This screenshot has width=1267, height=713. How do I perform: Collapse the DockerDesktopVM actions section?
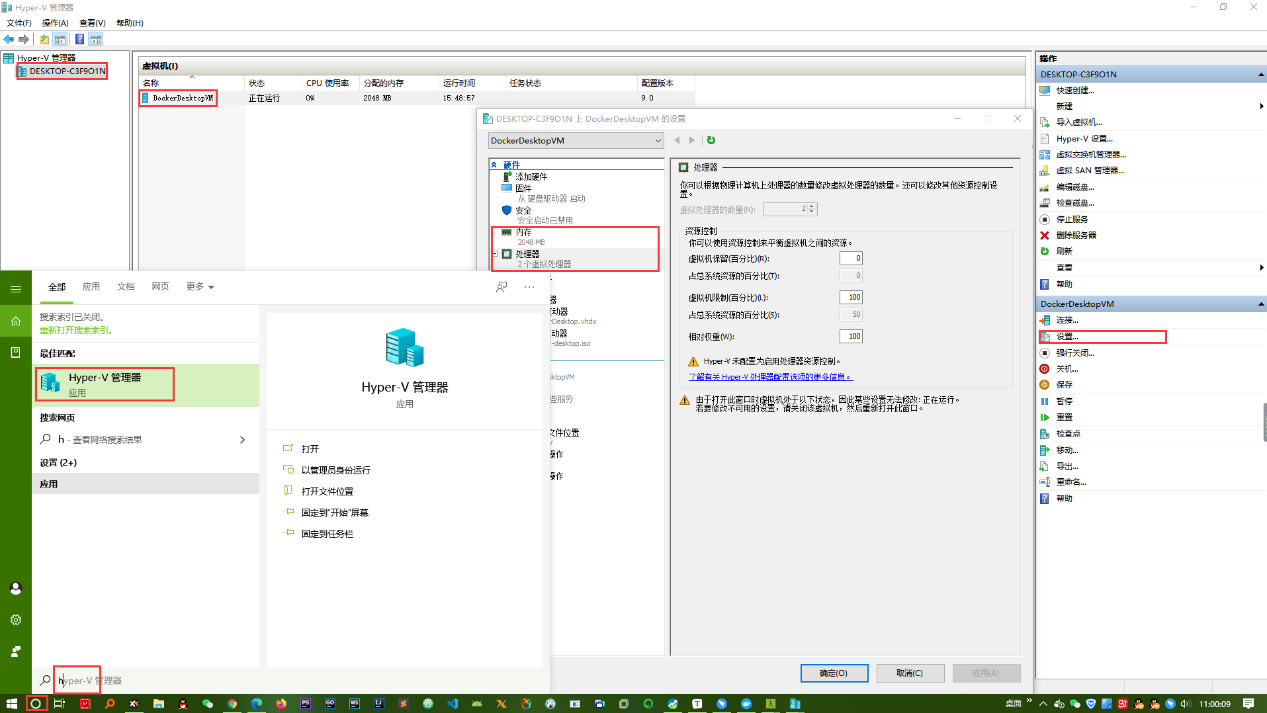(1260, 304)
